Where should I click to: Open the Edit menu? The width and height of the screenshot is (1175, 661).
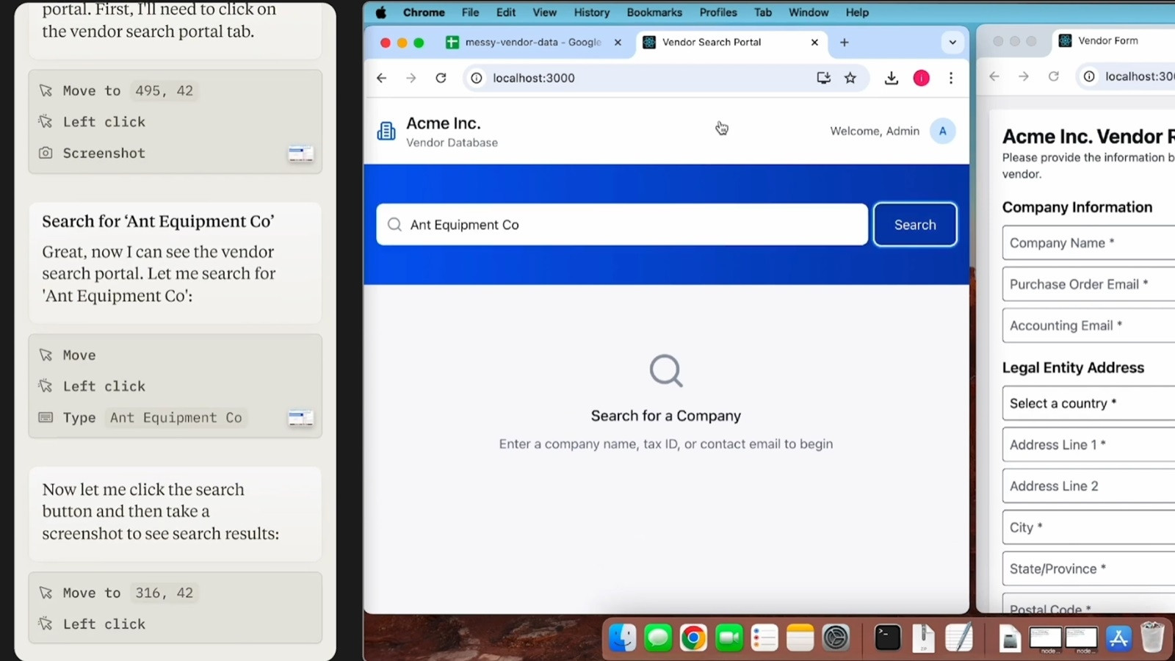(505, 12)
